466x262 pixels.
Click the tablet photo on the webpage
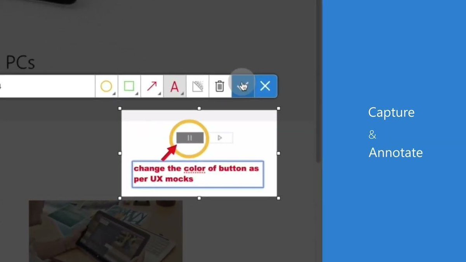click(x=106, y=231)
